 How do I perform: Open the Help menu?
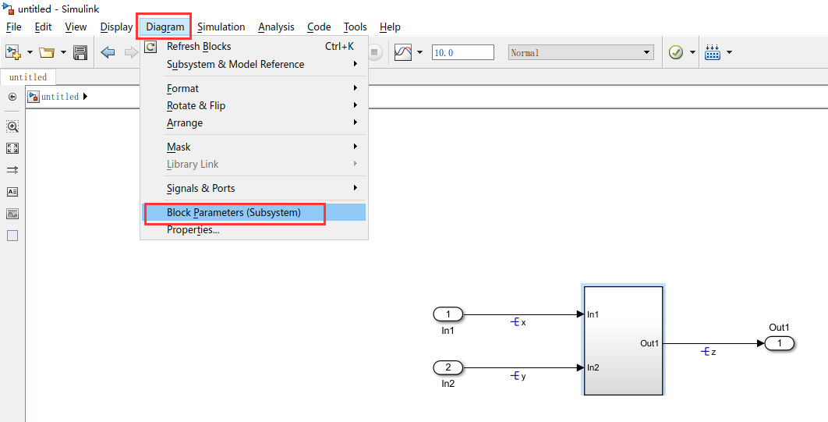390,27
